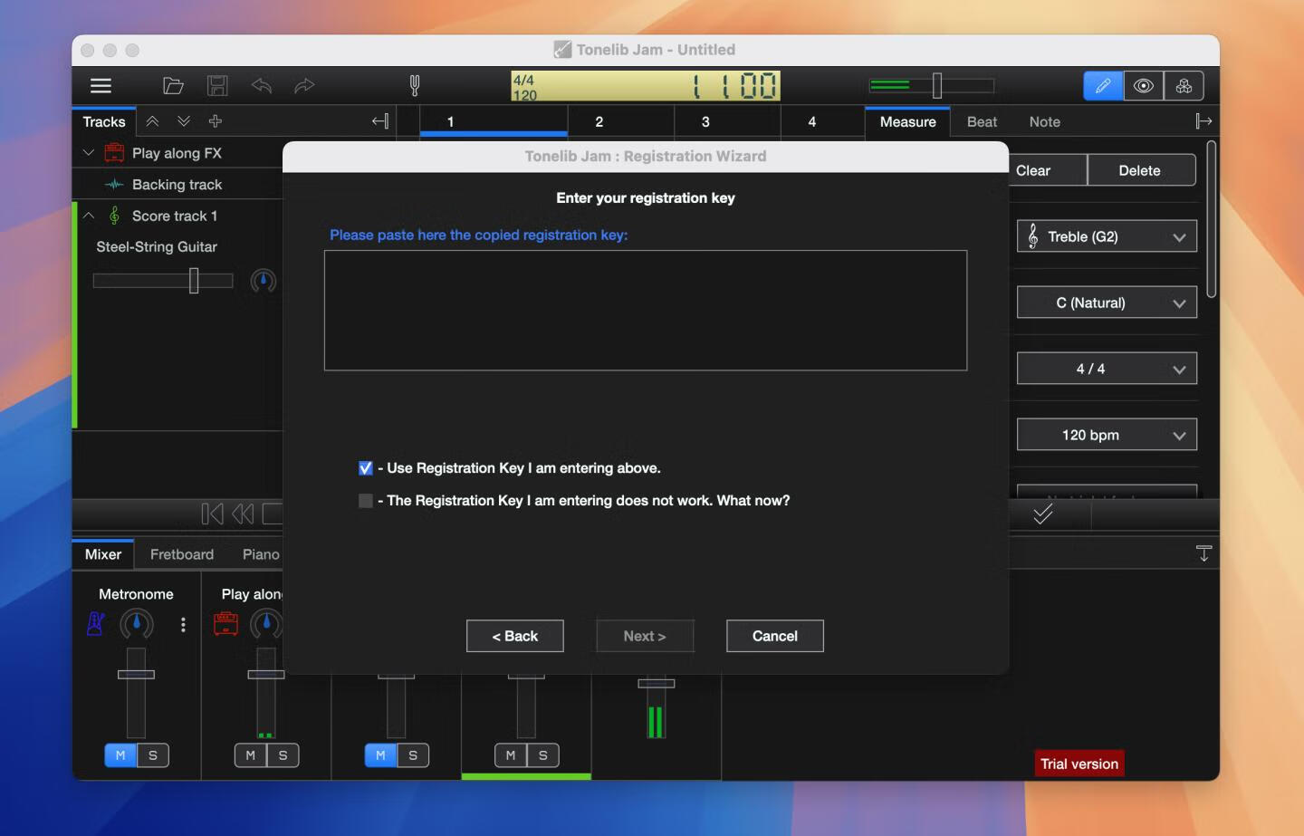
Task: Click the save floppy disk icon
Action: pyautogui.click(x=217, y=86)
